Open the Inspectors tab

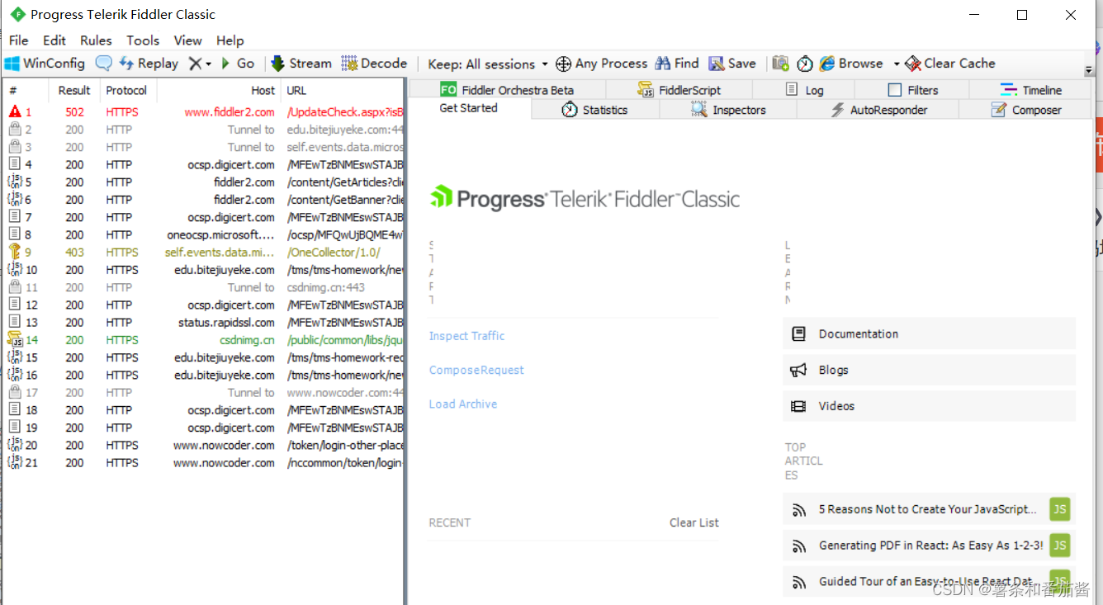728,110
